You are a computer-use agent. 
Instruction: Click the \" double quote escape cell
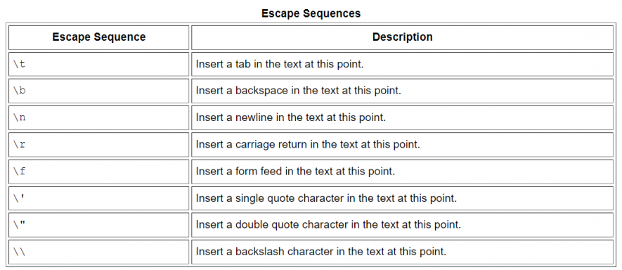coord(99,225)
